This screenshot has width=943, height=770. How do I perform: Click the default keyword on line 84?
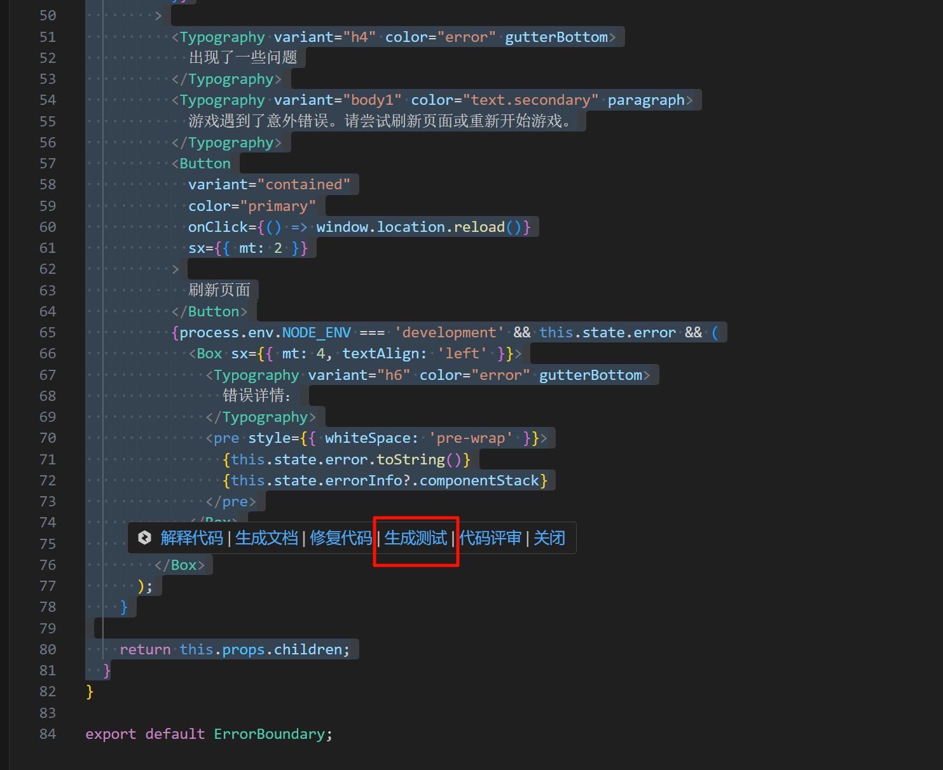click(x=175, y=734)
